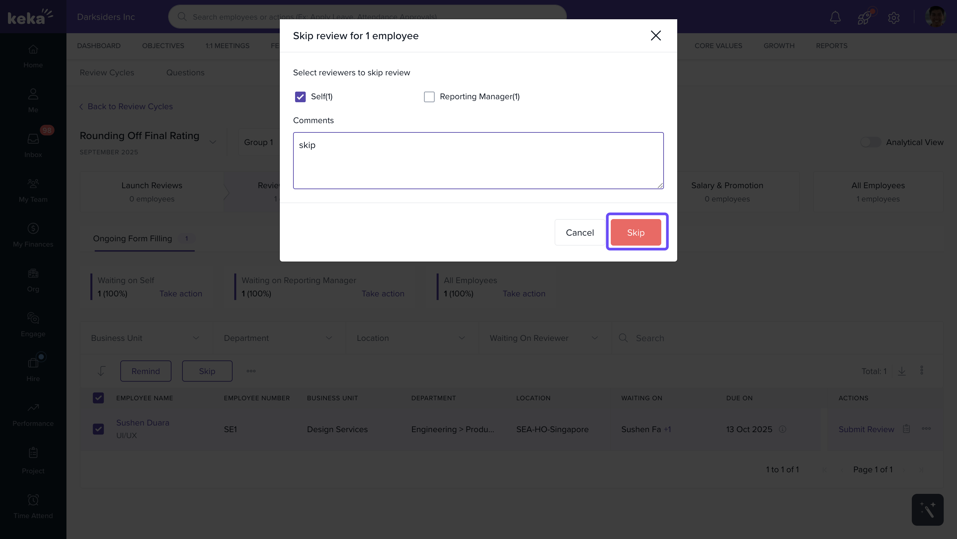
Task: Expand the Business Unit filter dropdown
Action: (x=145, y=338)
